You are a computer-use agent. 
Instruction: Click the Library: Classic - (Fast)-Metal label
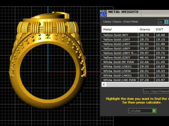coord(120,22)
